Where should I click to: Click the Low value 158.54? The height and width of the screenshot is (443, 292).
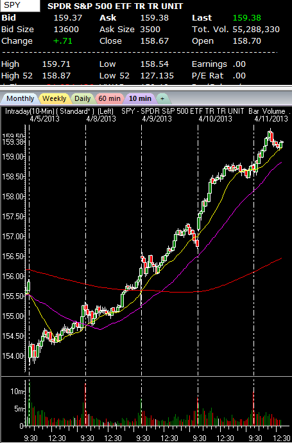tap(155, 64)
